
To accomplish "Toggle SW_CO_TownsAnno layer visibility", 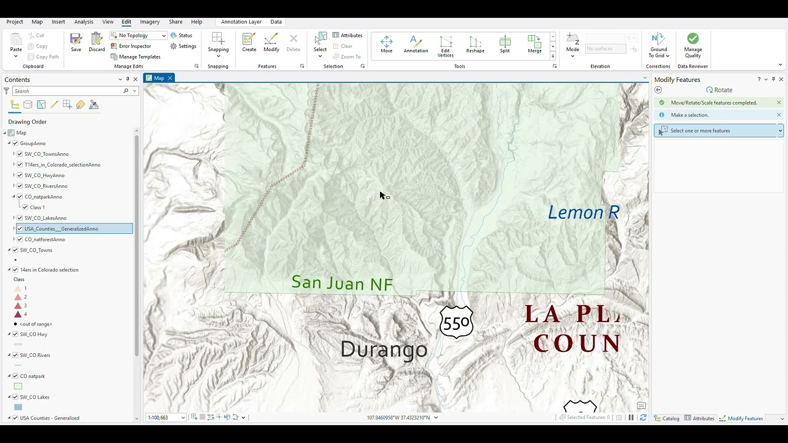I will 20,154.
